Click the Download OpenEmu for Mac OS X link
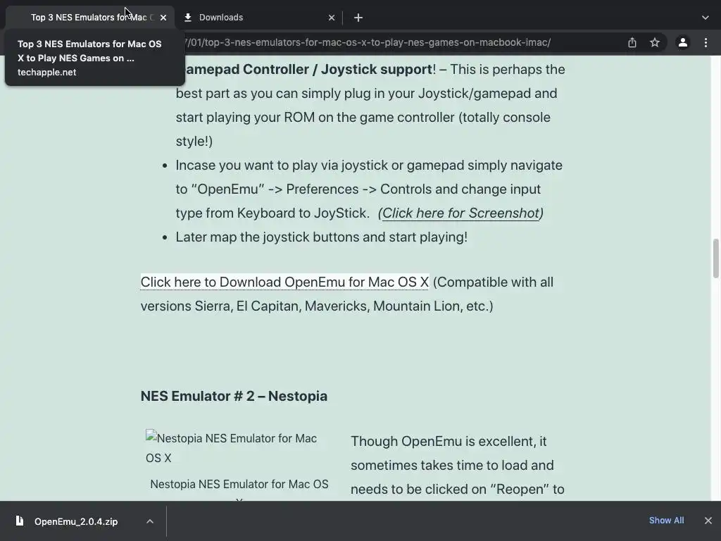Screen dimensions: 721x541 284,282
